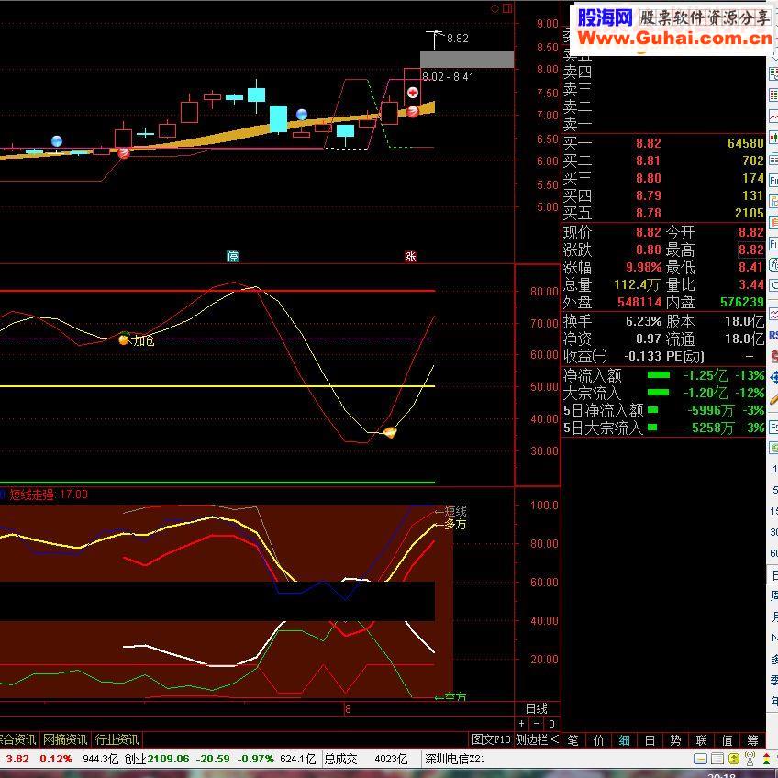Click the 内盘 value 576239
The height and width of the screenshot is (778, 778).
[x=742, y=302]
